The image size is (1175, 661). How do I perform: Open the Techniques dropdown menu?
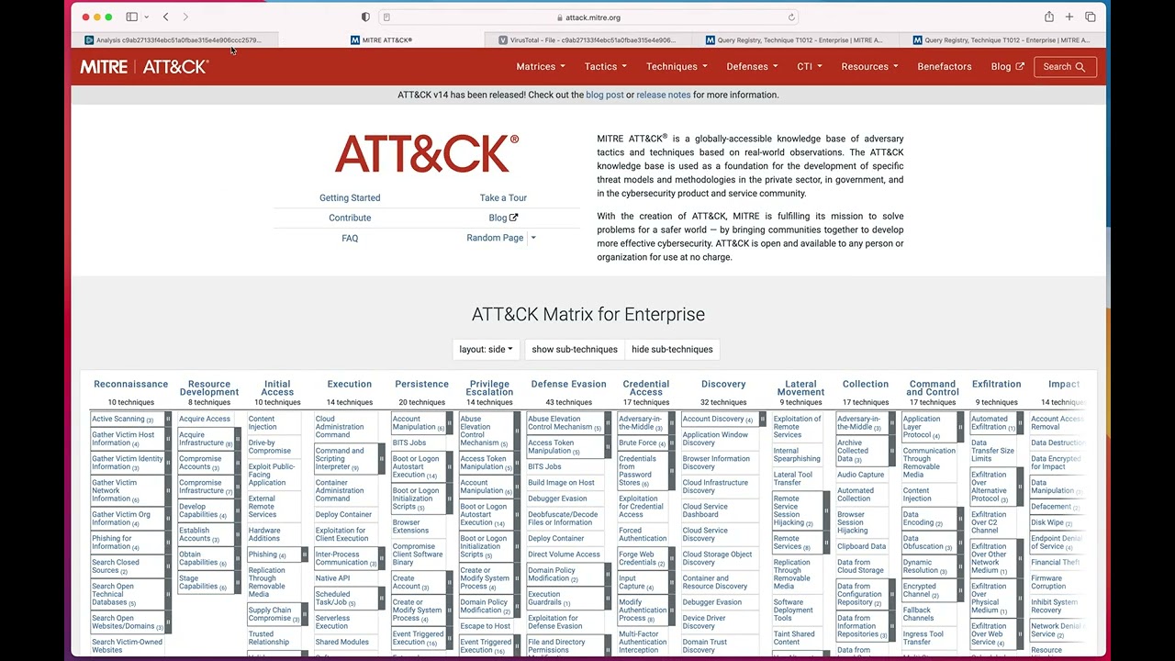[677, 66]
